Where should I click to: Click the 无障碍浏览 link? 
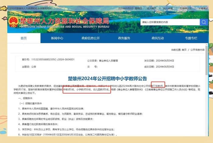(x=186, y=9)
